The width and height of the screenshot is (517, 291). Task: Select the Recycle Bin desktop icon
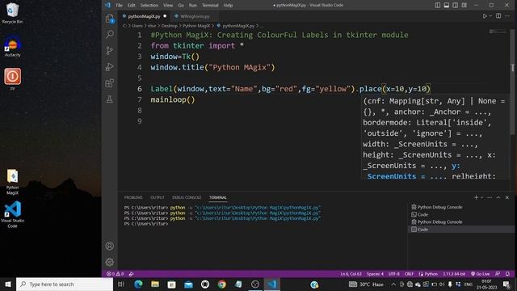click(13, 13)
